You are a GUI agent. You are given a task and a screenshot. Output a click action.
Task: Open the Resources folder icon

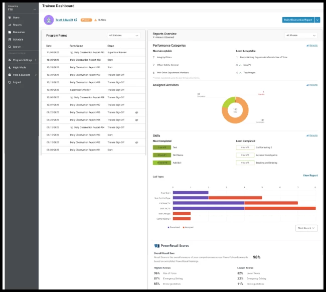pos(10,32)
